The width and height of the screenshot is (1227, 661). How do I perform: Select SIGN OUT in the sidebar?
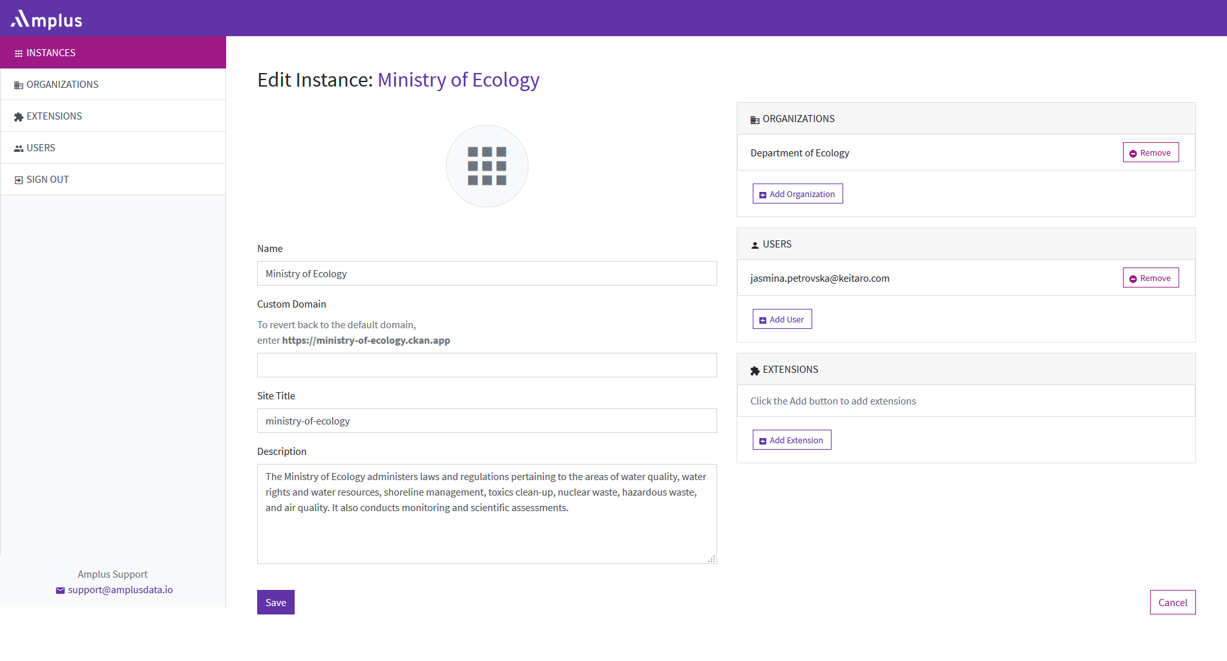(113, 179)
